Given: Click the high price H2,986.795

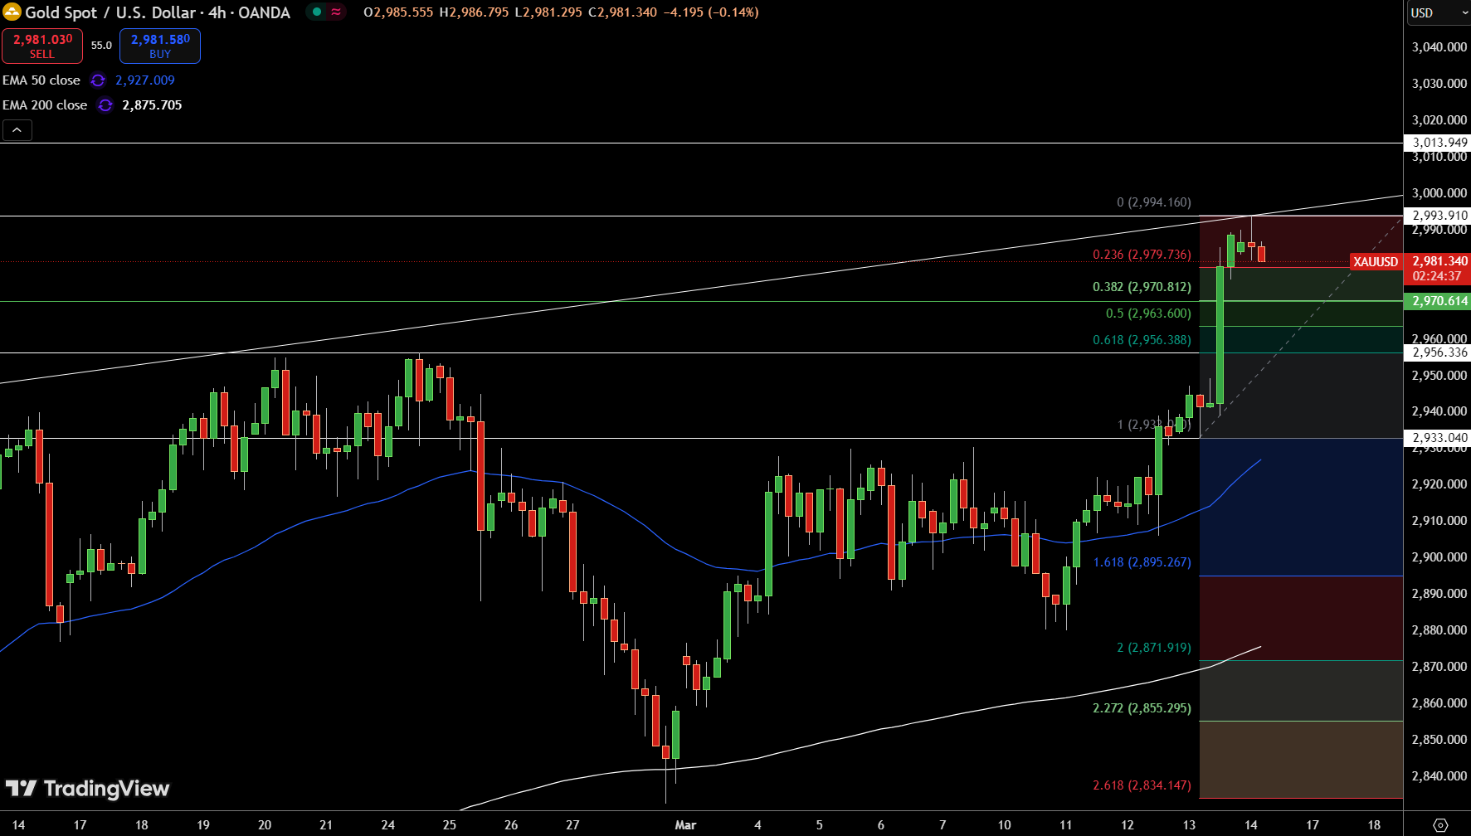Looking at the screenshot, I should point(474,12).
